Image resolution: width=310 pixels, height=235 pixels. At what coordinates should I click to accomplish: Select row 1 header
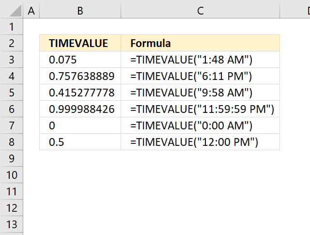pos(12,27)
